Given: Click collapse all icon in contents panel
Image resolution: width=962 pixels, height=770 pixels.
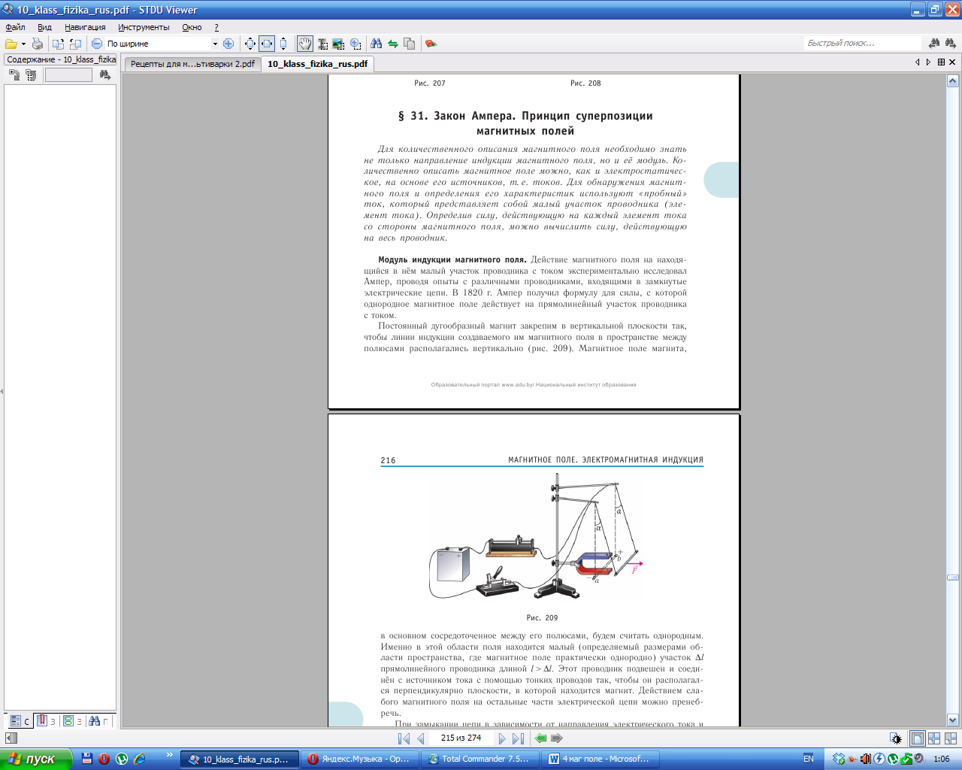Looking at the screenshot, I should [31, 74].
